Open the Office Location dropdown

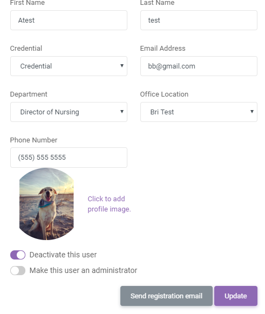pyautogui.click(x=199, y=112)
